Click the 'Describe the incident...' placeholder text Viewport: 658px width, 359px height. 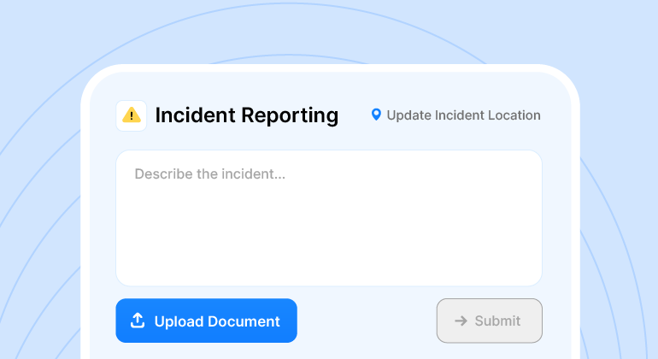[x=209, y=174]
